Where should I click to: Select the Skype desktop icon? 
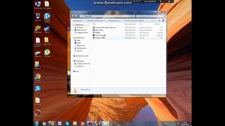pos(38,90)
